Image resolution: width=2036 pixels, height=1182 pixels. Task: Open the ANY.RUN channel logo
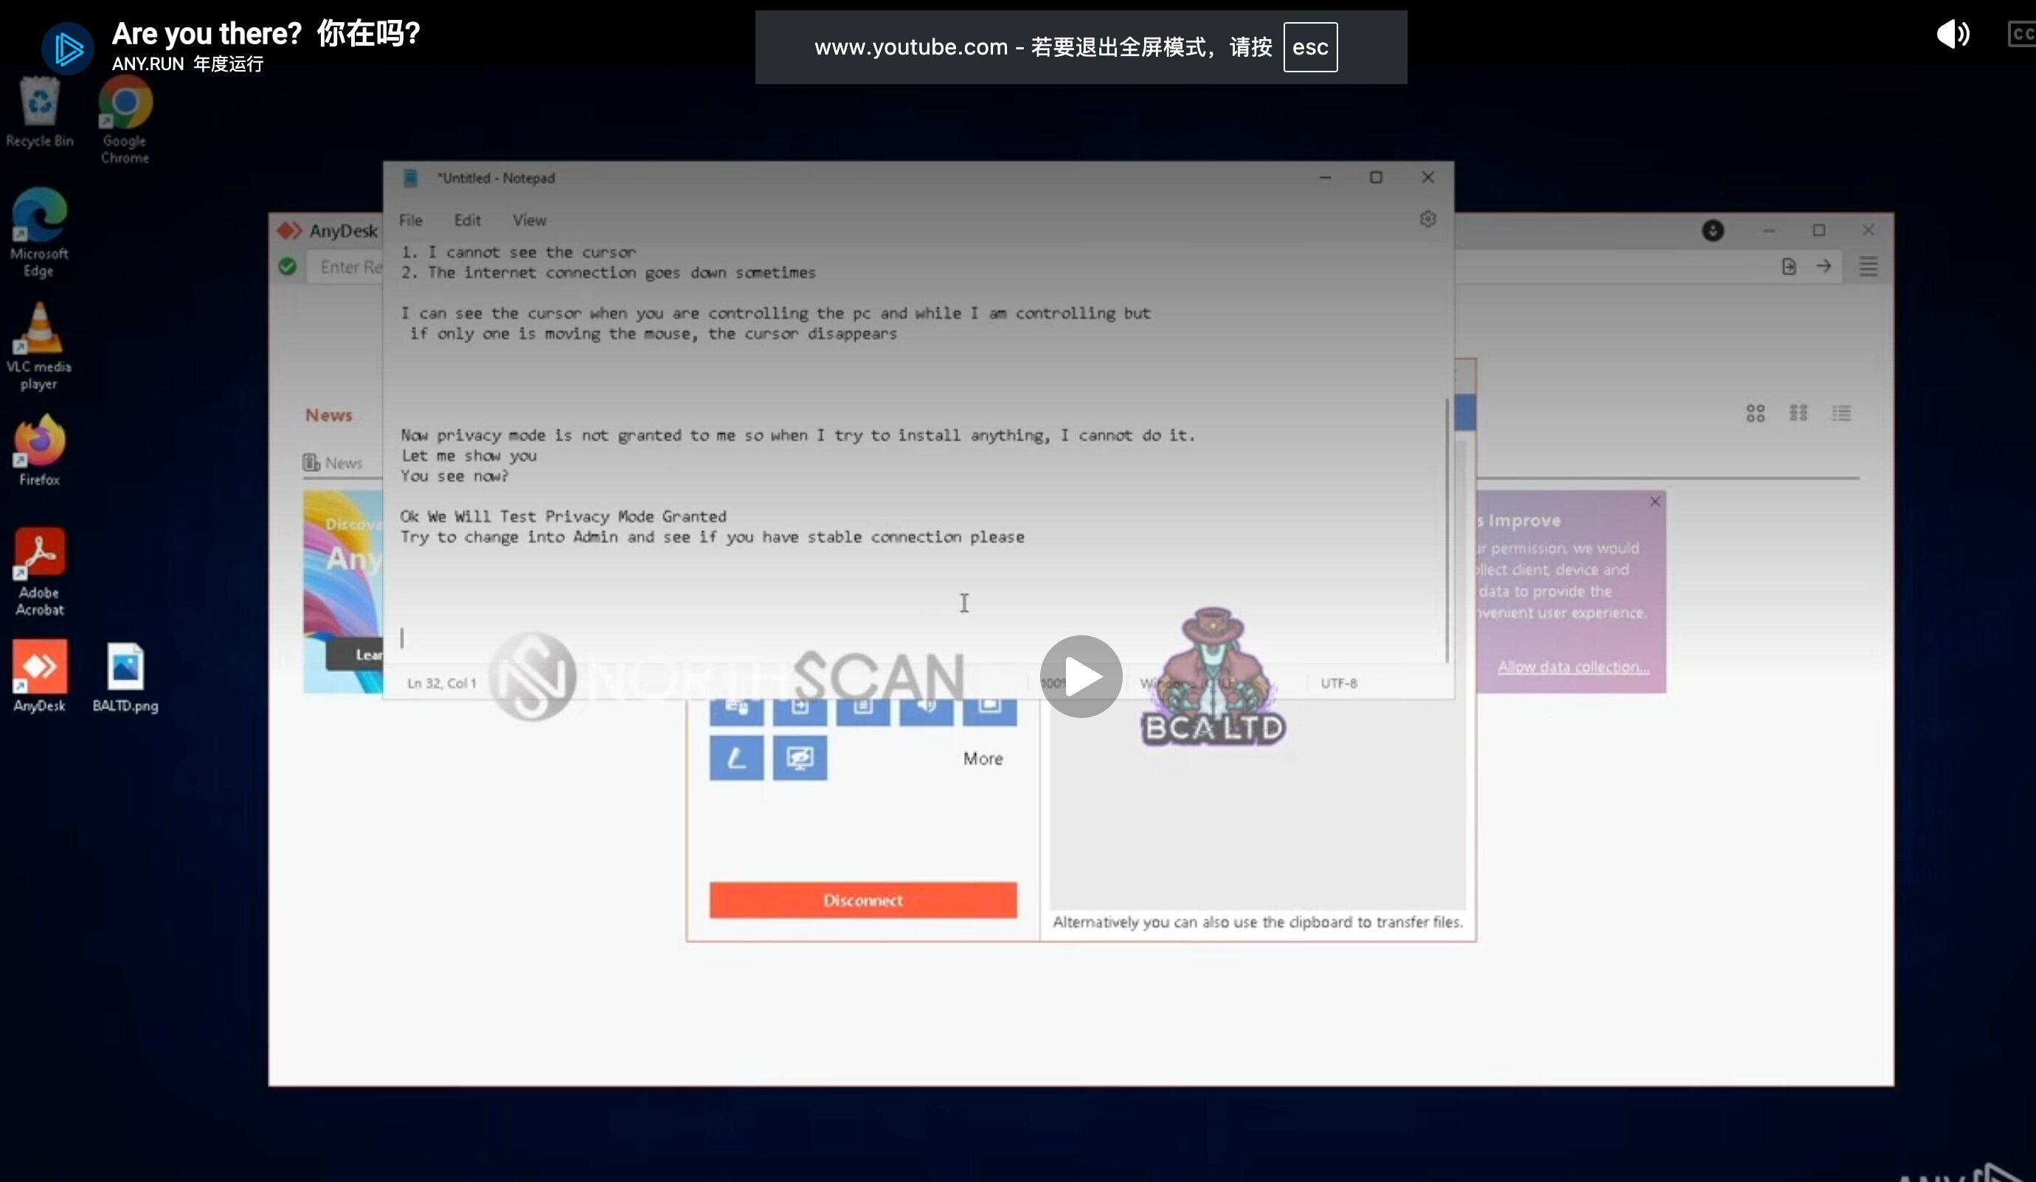tap(68, 49)
